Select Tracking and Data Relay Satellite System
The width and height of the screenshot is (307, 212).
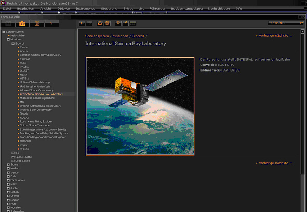[44, 133]
